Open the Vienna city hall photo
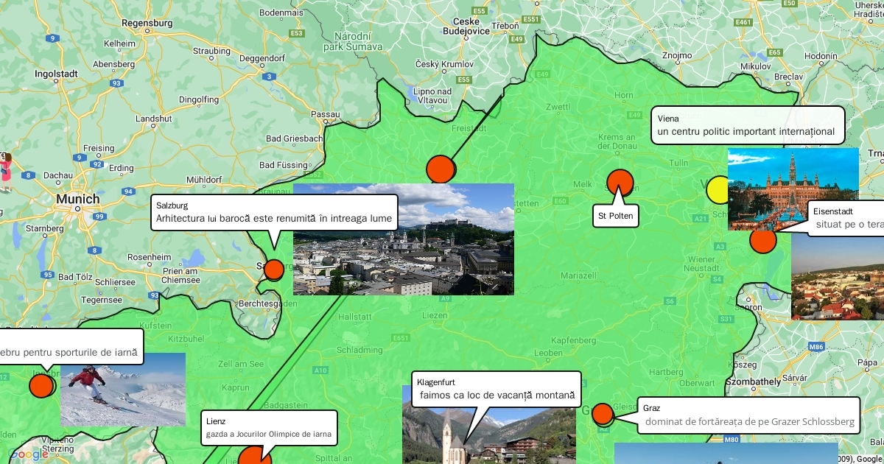Screen dimensions: 884x464 [793, 189]
